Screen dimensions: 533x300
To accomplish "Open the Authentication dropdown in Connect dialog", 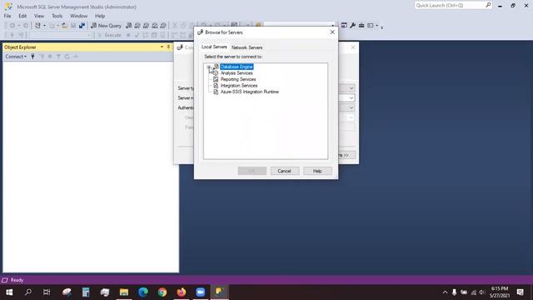I will [x=351, y=107].
